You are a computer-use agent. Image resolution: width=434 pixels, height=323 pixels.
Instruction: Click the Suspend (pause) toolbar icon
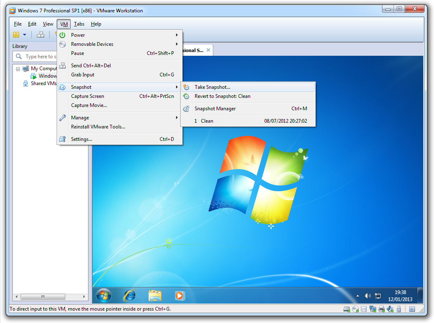click(x=16, y=35)
